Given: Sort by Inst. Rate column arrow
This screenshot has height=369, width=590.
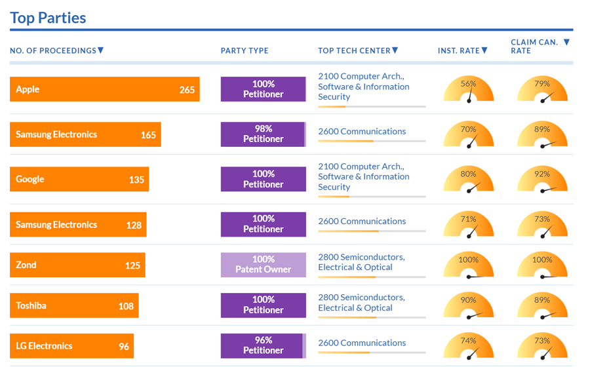Looking at the screenshot, I should click(484, 50).
